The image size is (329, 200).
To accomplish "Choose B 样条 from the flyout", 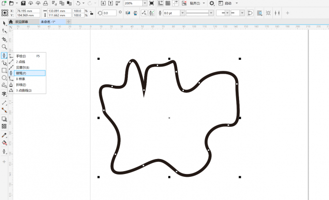I will coord(27,79).
